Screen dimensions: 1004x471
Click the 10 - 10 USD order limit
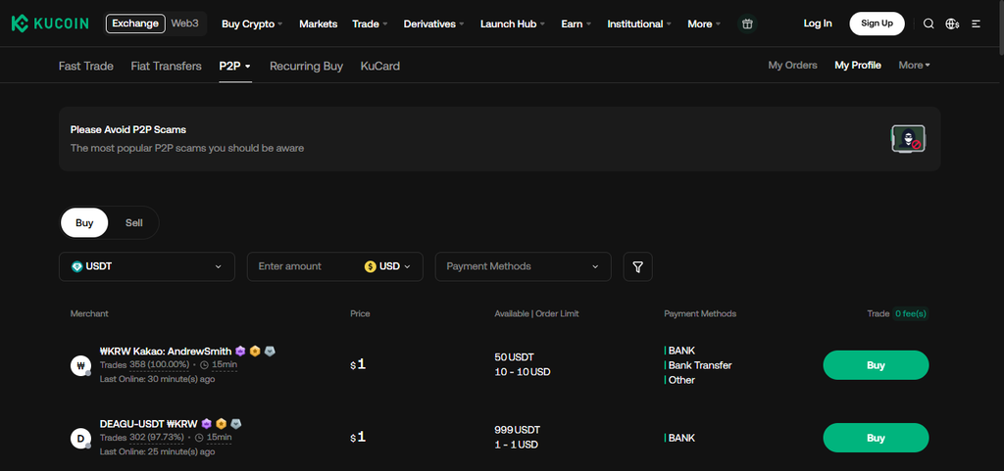click(x=522, y=372)
